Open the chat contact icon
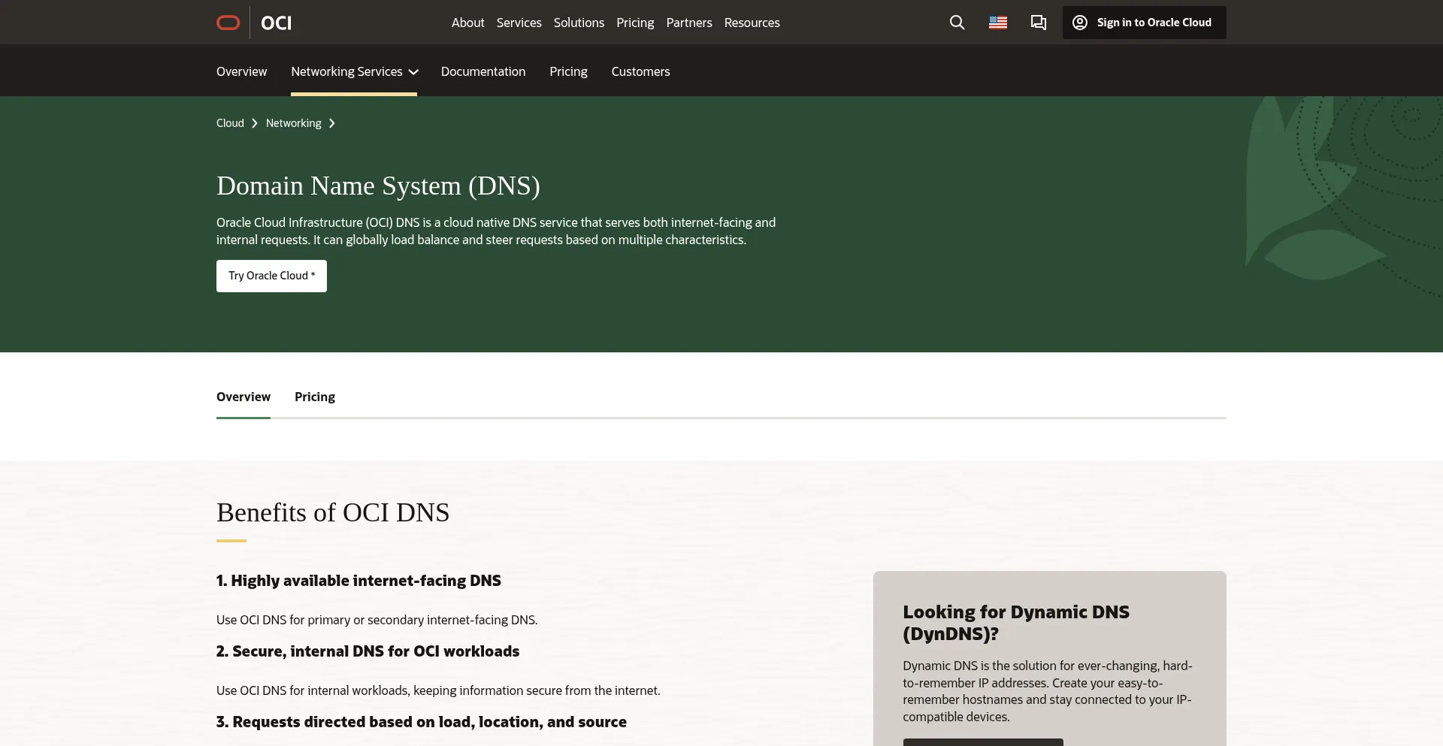This screenshot has height=746, width=1443. [x=1038, y=23]
